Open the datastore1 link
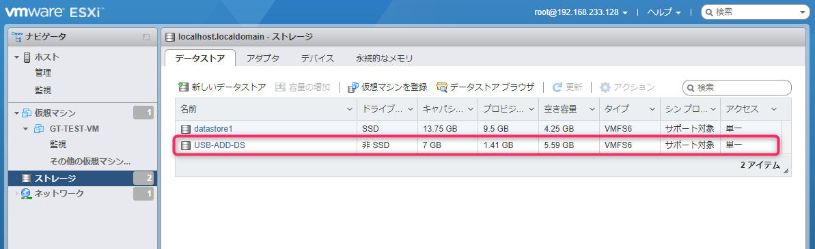The height and width of the screenshot is (249, 815). 213,129
